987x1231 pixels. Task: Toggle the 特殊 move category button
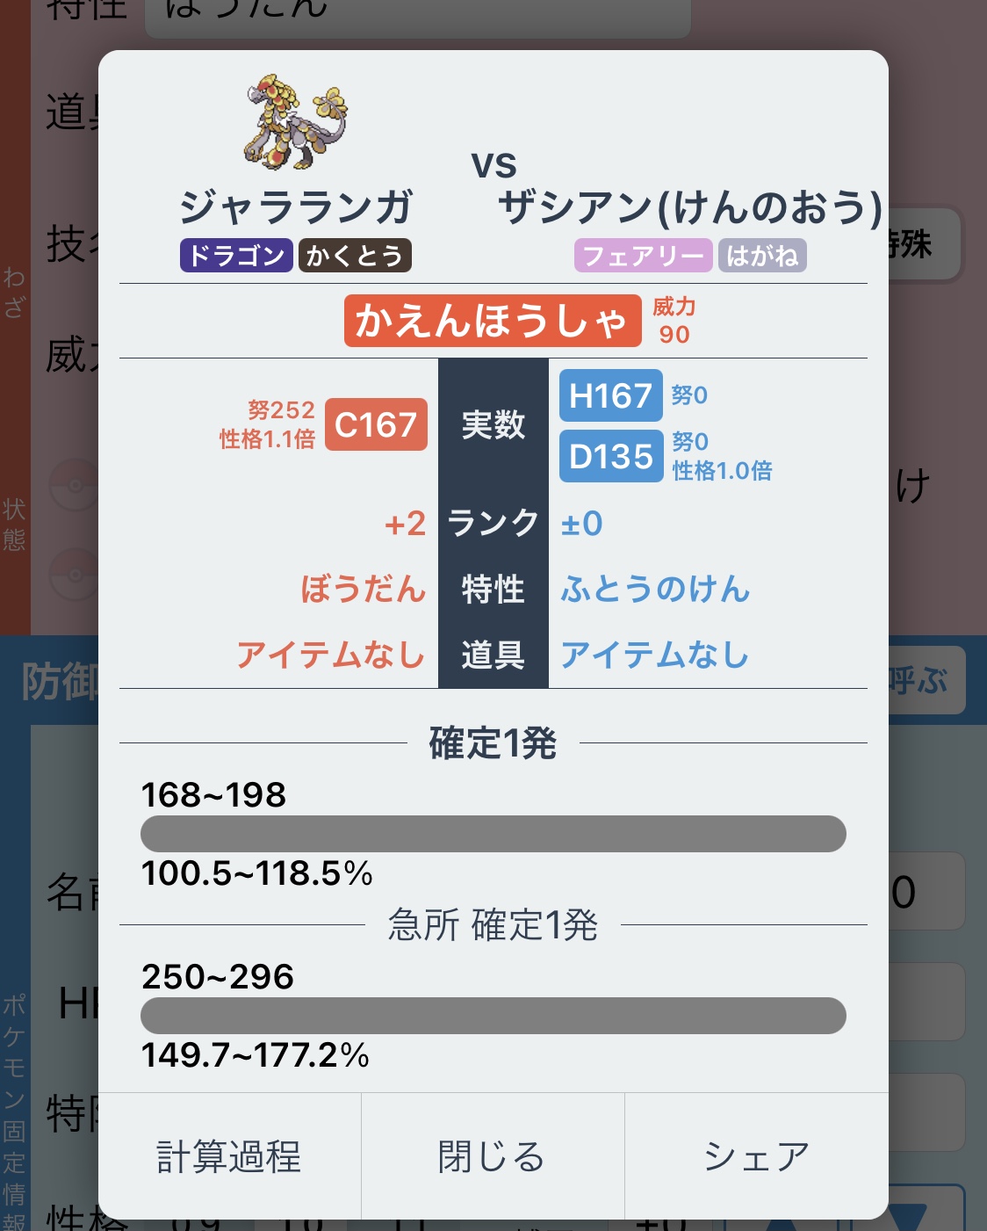(x=922, y=245)
